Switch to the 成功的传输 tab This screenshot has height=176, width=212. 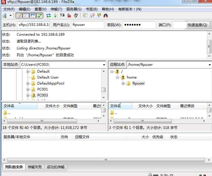[x=56, y=167]
